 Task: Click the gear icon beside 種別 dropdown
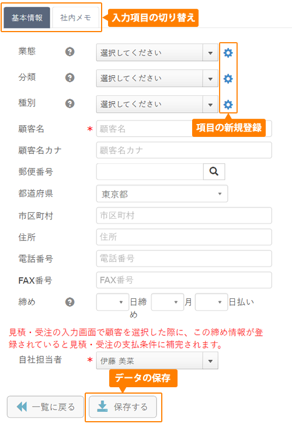[228, 104]
